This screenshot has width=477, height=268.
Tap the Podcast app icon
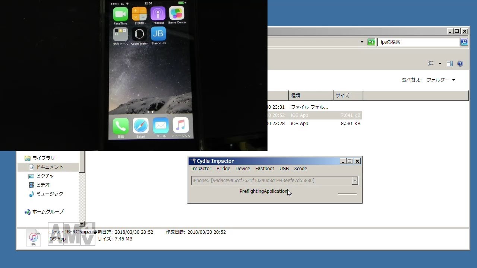click(158, 13)
